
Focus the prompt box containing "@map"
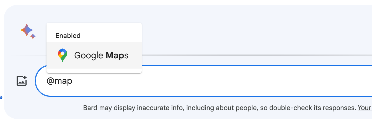(x=194, y=81)
